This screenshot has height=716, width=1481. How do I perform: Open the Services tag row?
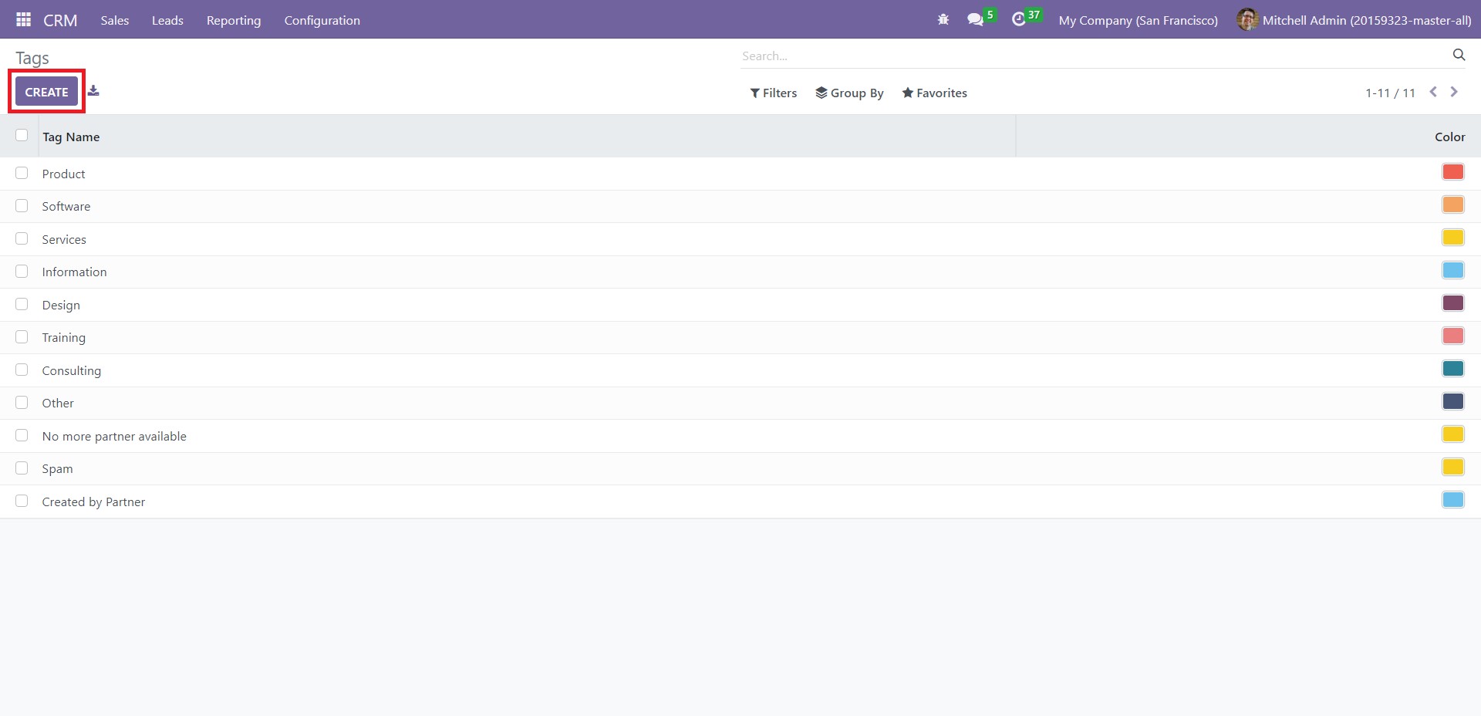point(740,239)
